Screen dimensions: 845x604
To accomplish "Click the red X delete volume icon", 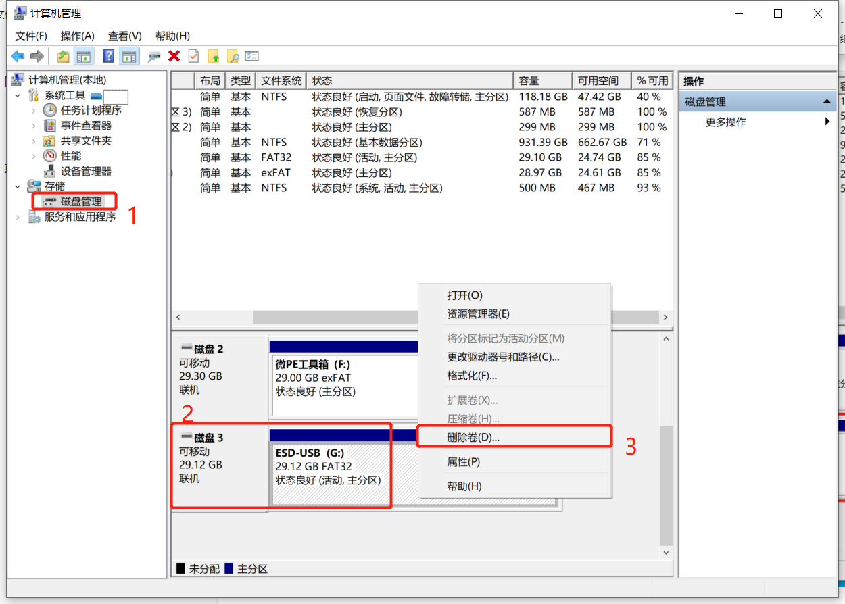I will pos(172,56).
